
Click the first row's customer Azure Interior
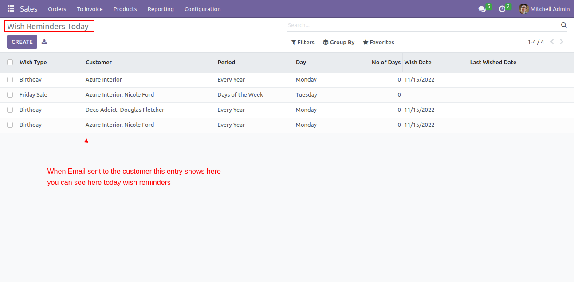[x=104, y=80]
